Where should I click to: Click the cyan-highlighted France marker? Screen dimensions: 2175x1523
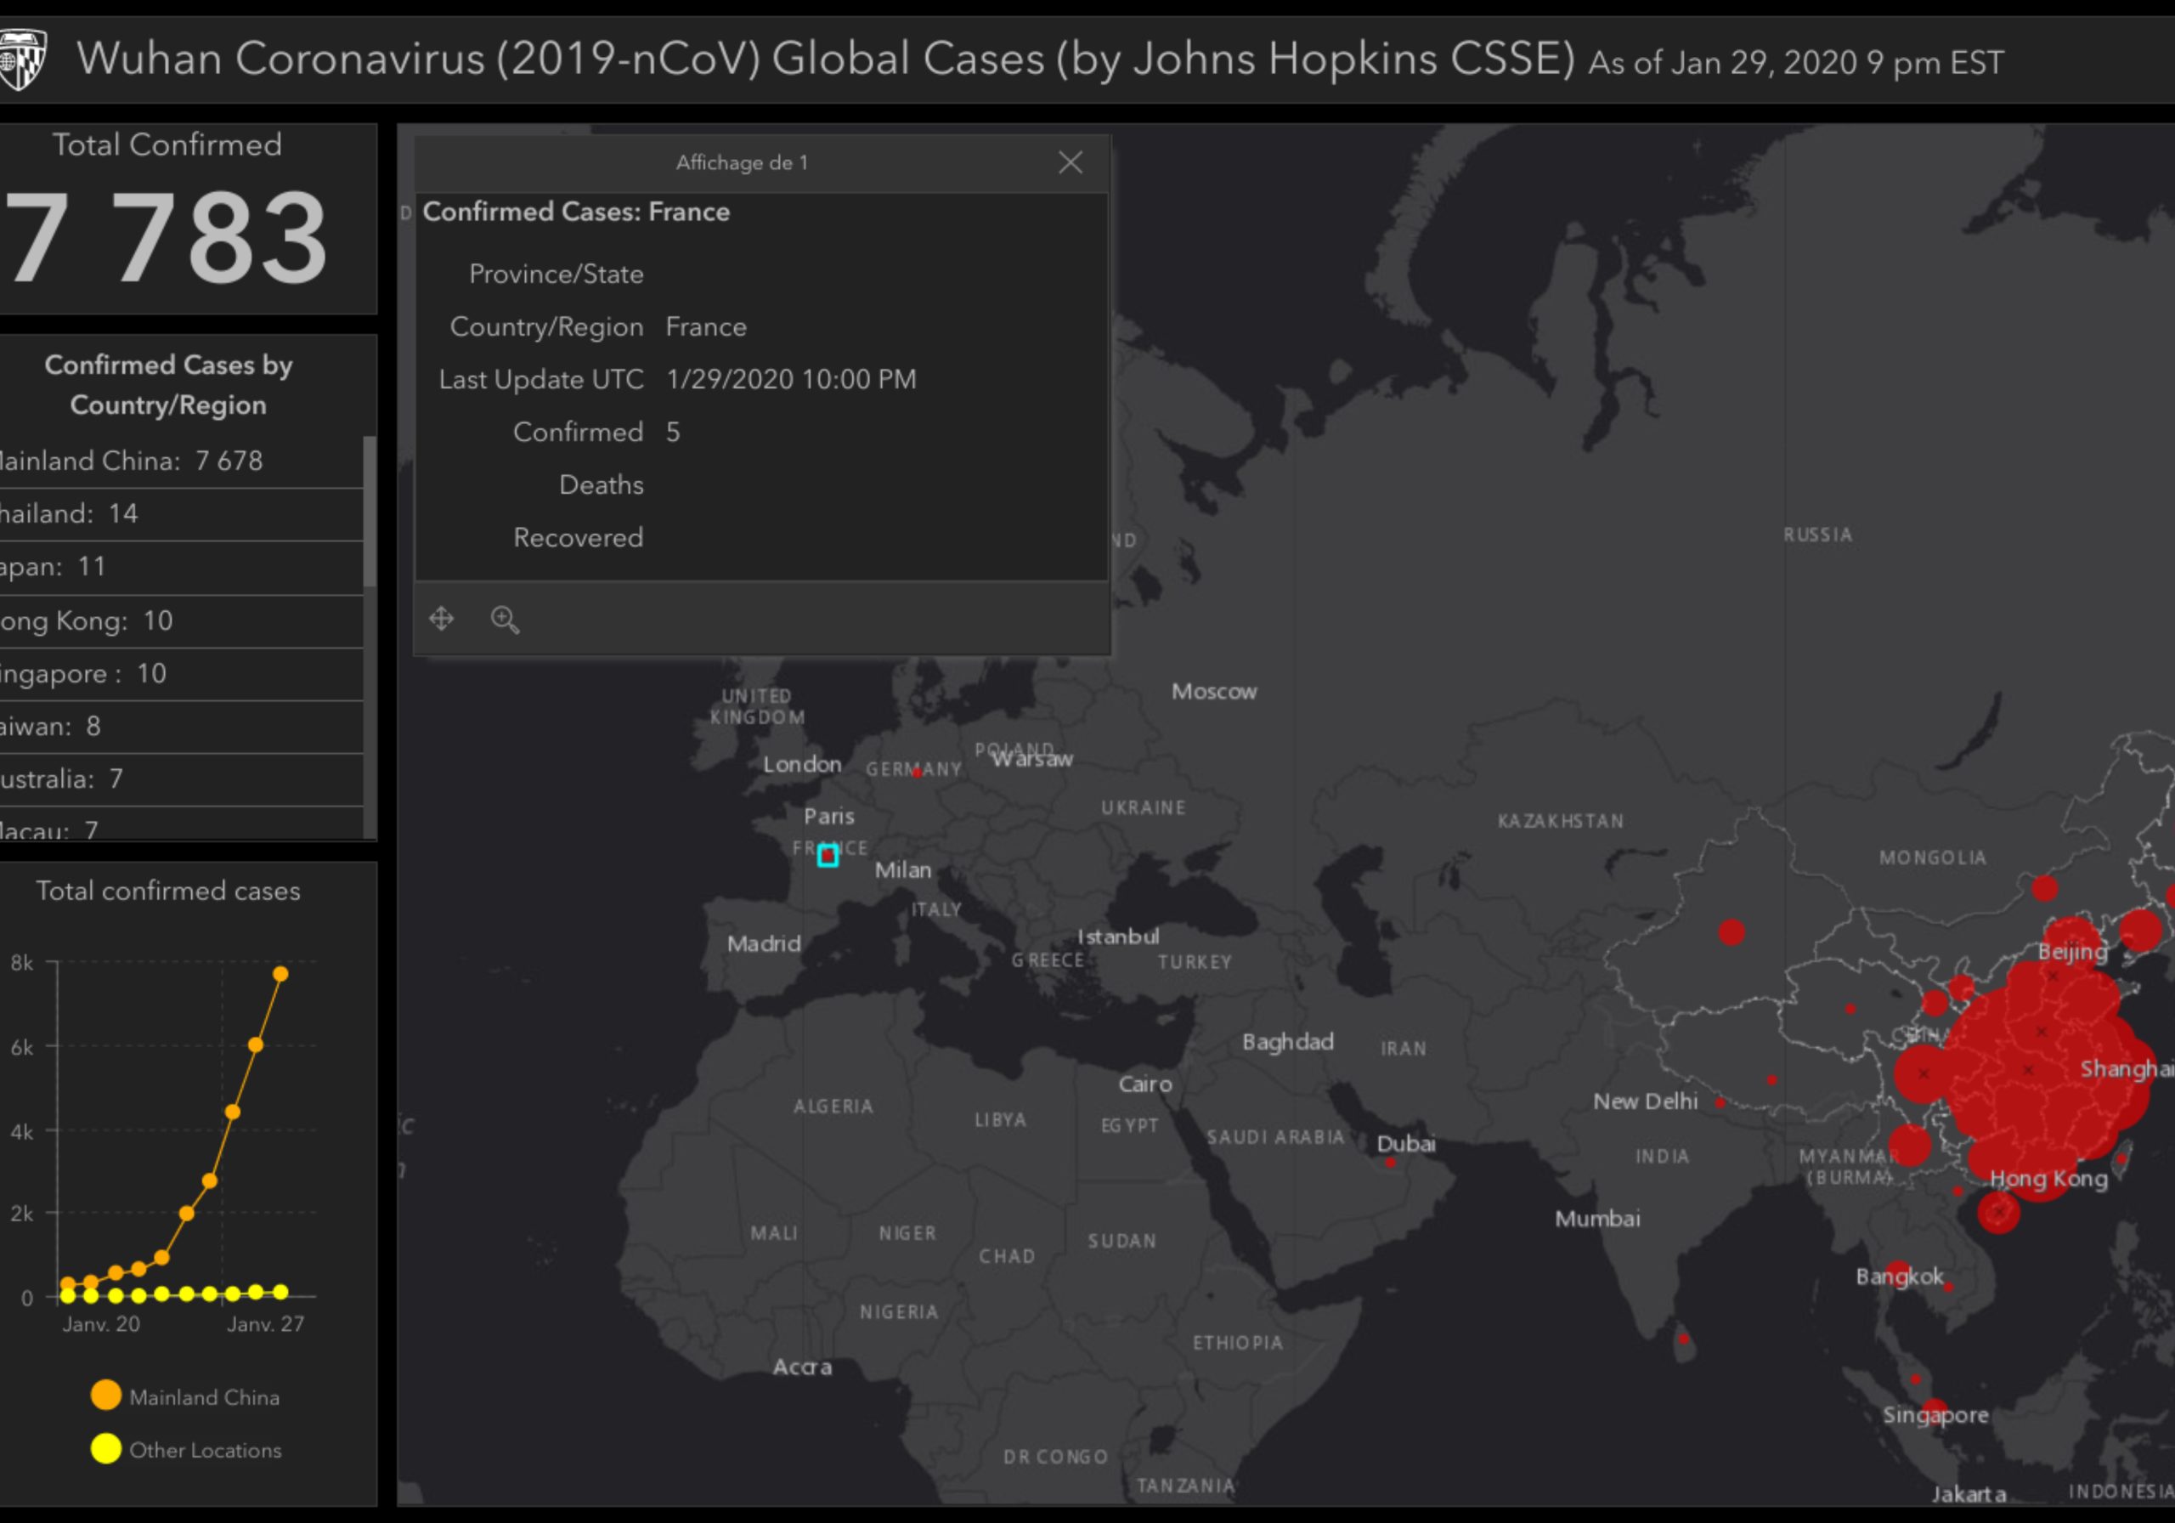tap(827, 856)
